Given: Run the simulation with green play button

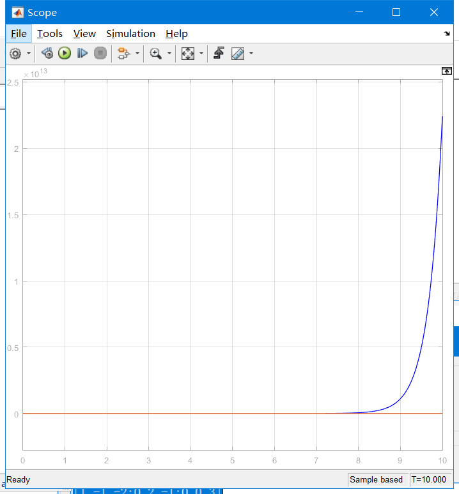Looking at the screenshot, I should click(x=65, y=53).
